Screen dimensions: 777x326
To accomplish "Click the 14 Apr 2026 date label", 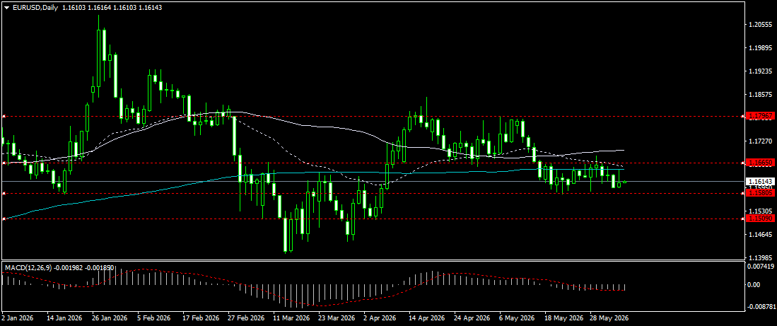I will (427, 318).
